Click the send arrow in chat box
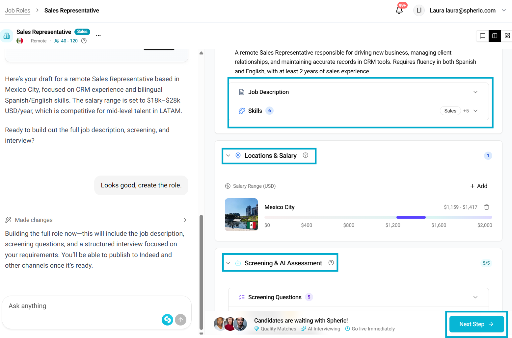Image resolution: width=512 pixels, height=338 pixels. [x=180, y=320]
